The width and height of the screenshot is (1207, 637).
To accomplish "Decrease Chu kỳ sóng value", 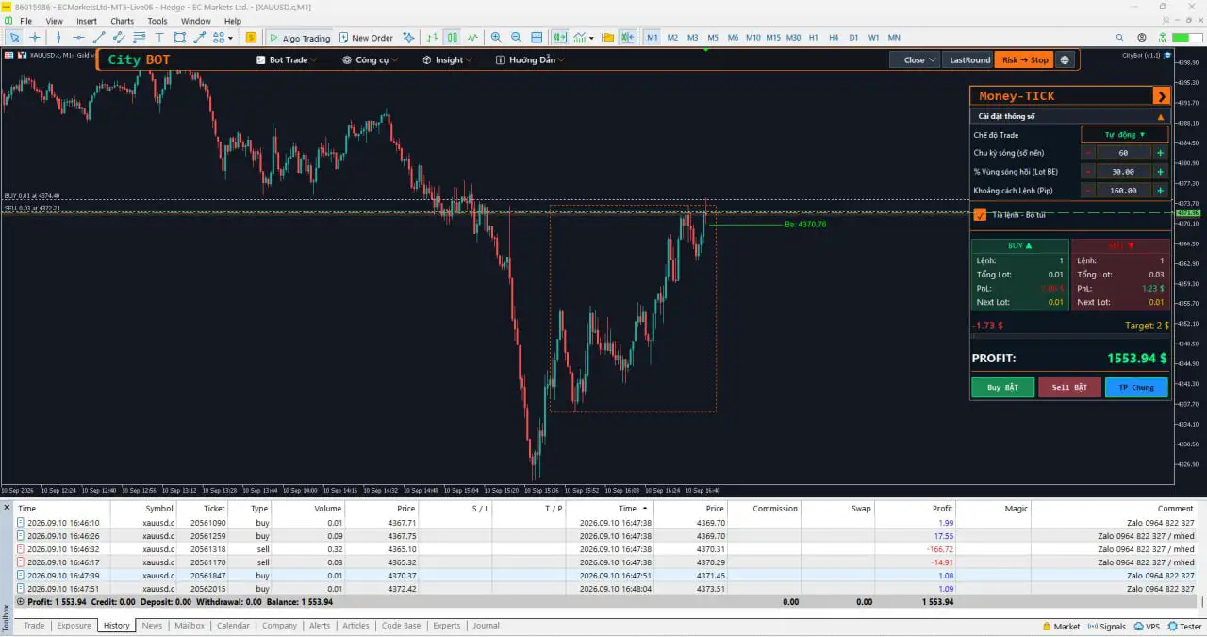I will 1088,152.
